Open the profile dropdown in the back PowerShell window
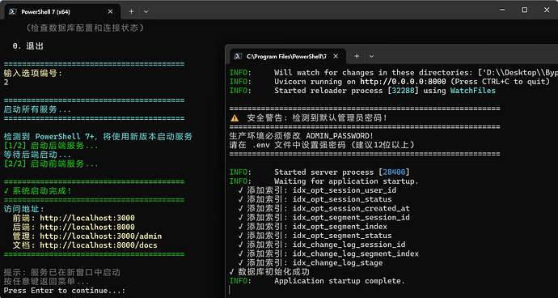This screenshot has width=558, height=298. pyautogui.click(x=146, y=11)
